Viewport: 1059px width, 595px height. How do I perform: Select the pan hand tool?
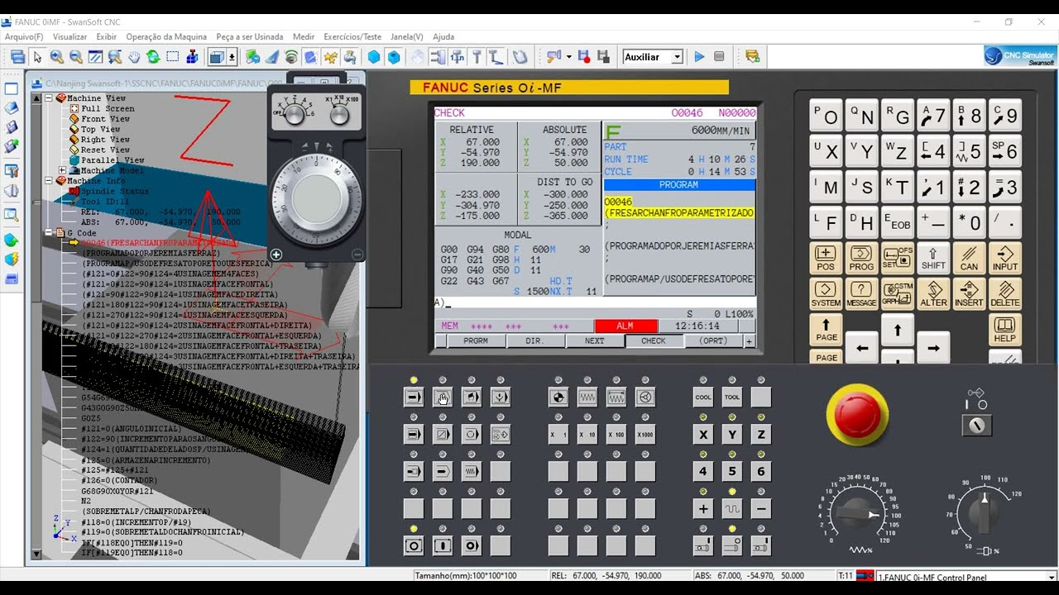(134, 57)
